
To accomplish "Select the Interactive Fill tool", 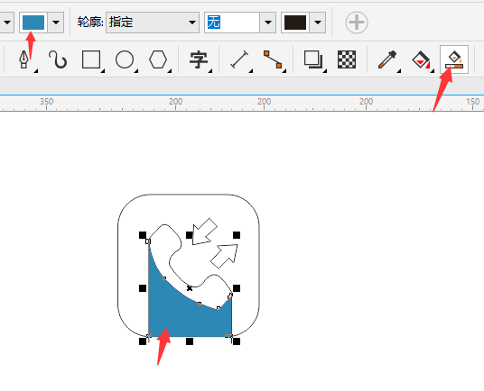I will tap(421, 59).
